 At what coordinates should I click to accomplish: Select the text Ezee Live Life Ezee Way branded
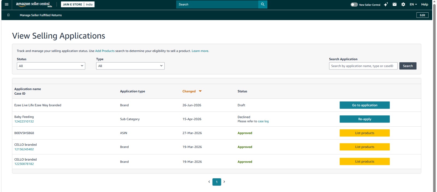tap(38, 105)
